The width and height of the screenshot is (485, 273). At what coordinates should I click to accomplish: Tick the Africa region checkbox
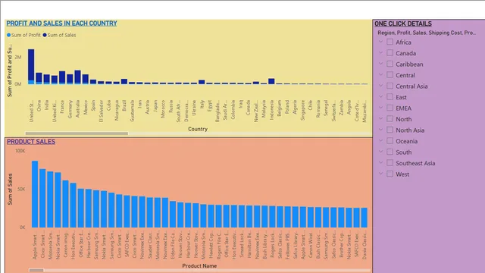(390, 42)
